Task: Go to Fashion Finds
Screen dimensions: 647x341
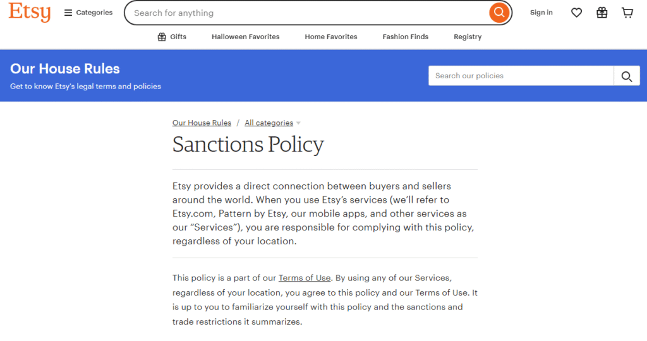Action: (x=405, y=37)
